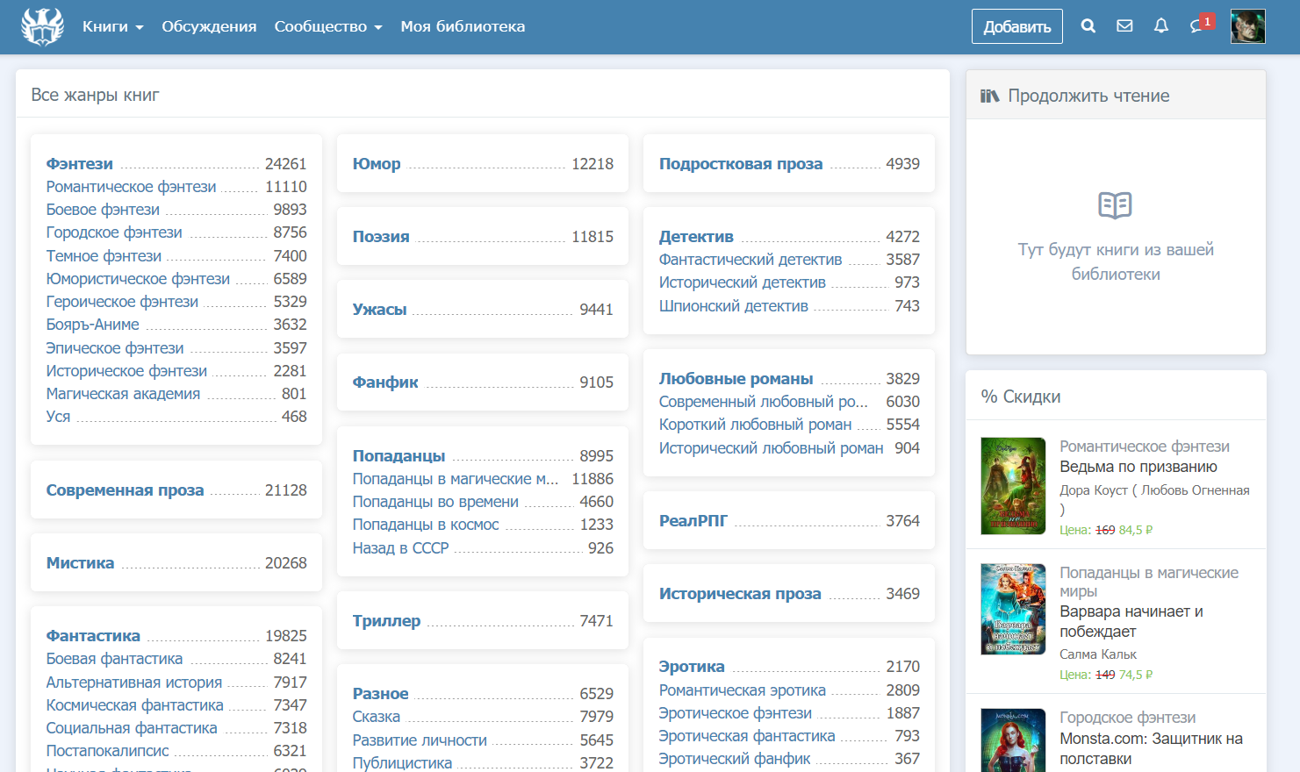Screen dimensions: 1300x772
Task: Open Космическая фантастика subgenre
Action: coord(135,705)
